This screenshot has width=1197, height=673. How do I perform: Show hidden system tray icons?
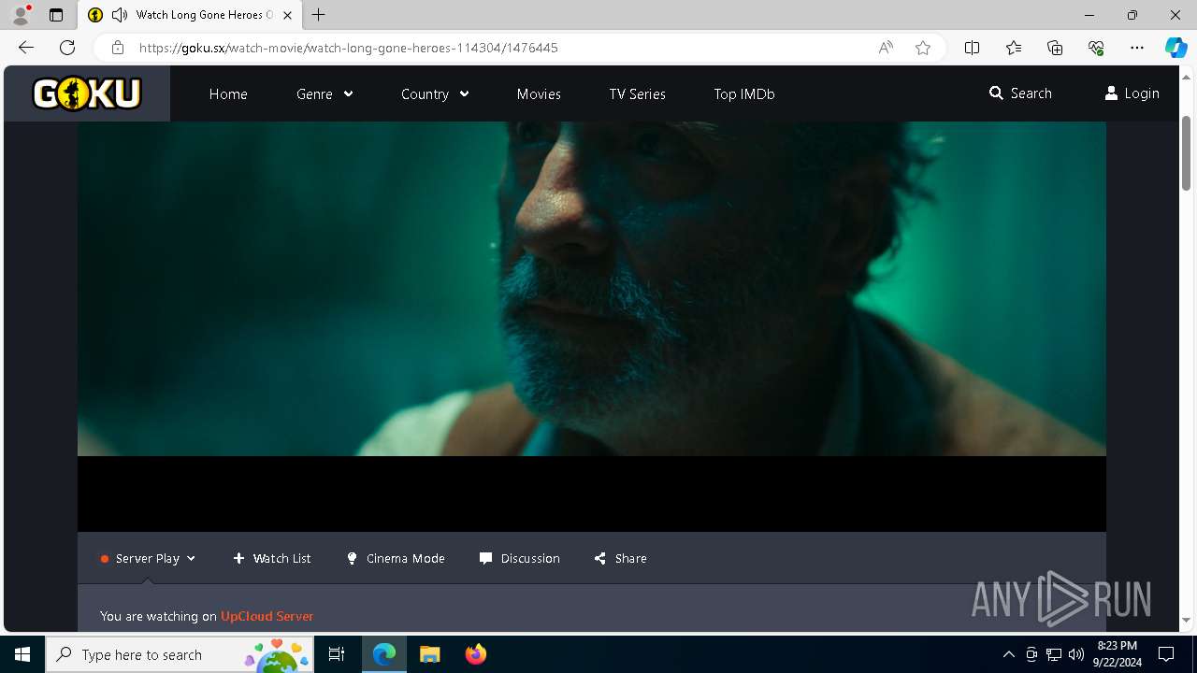(x=1008, y=654)
